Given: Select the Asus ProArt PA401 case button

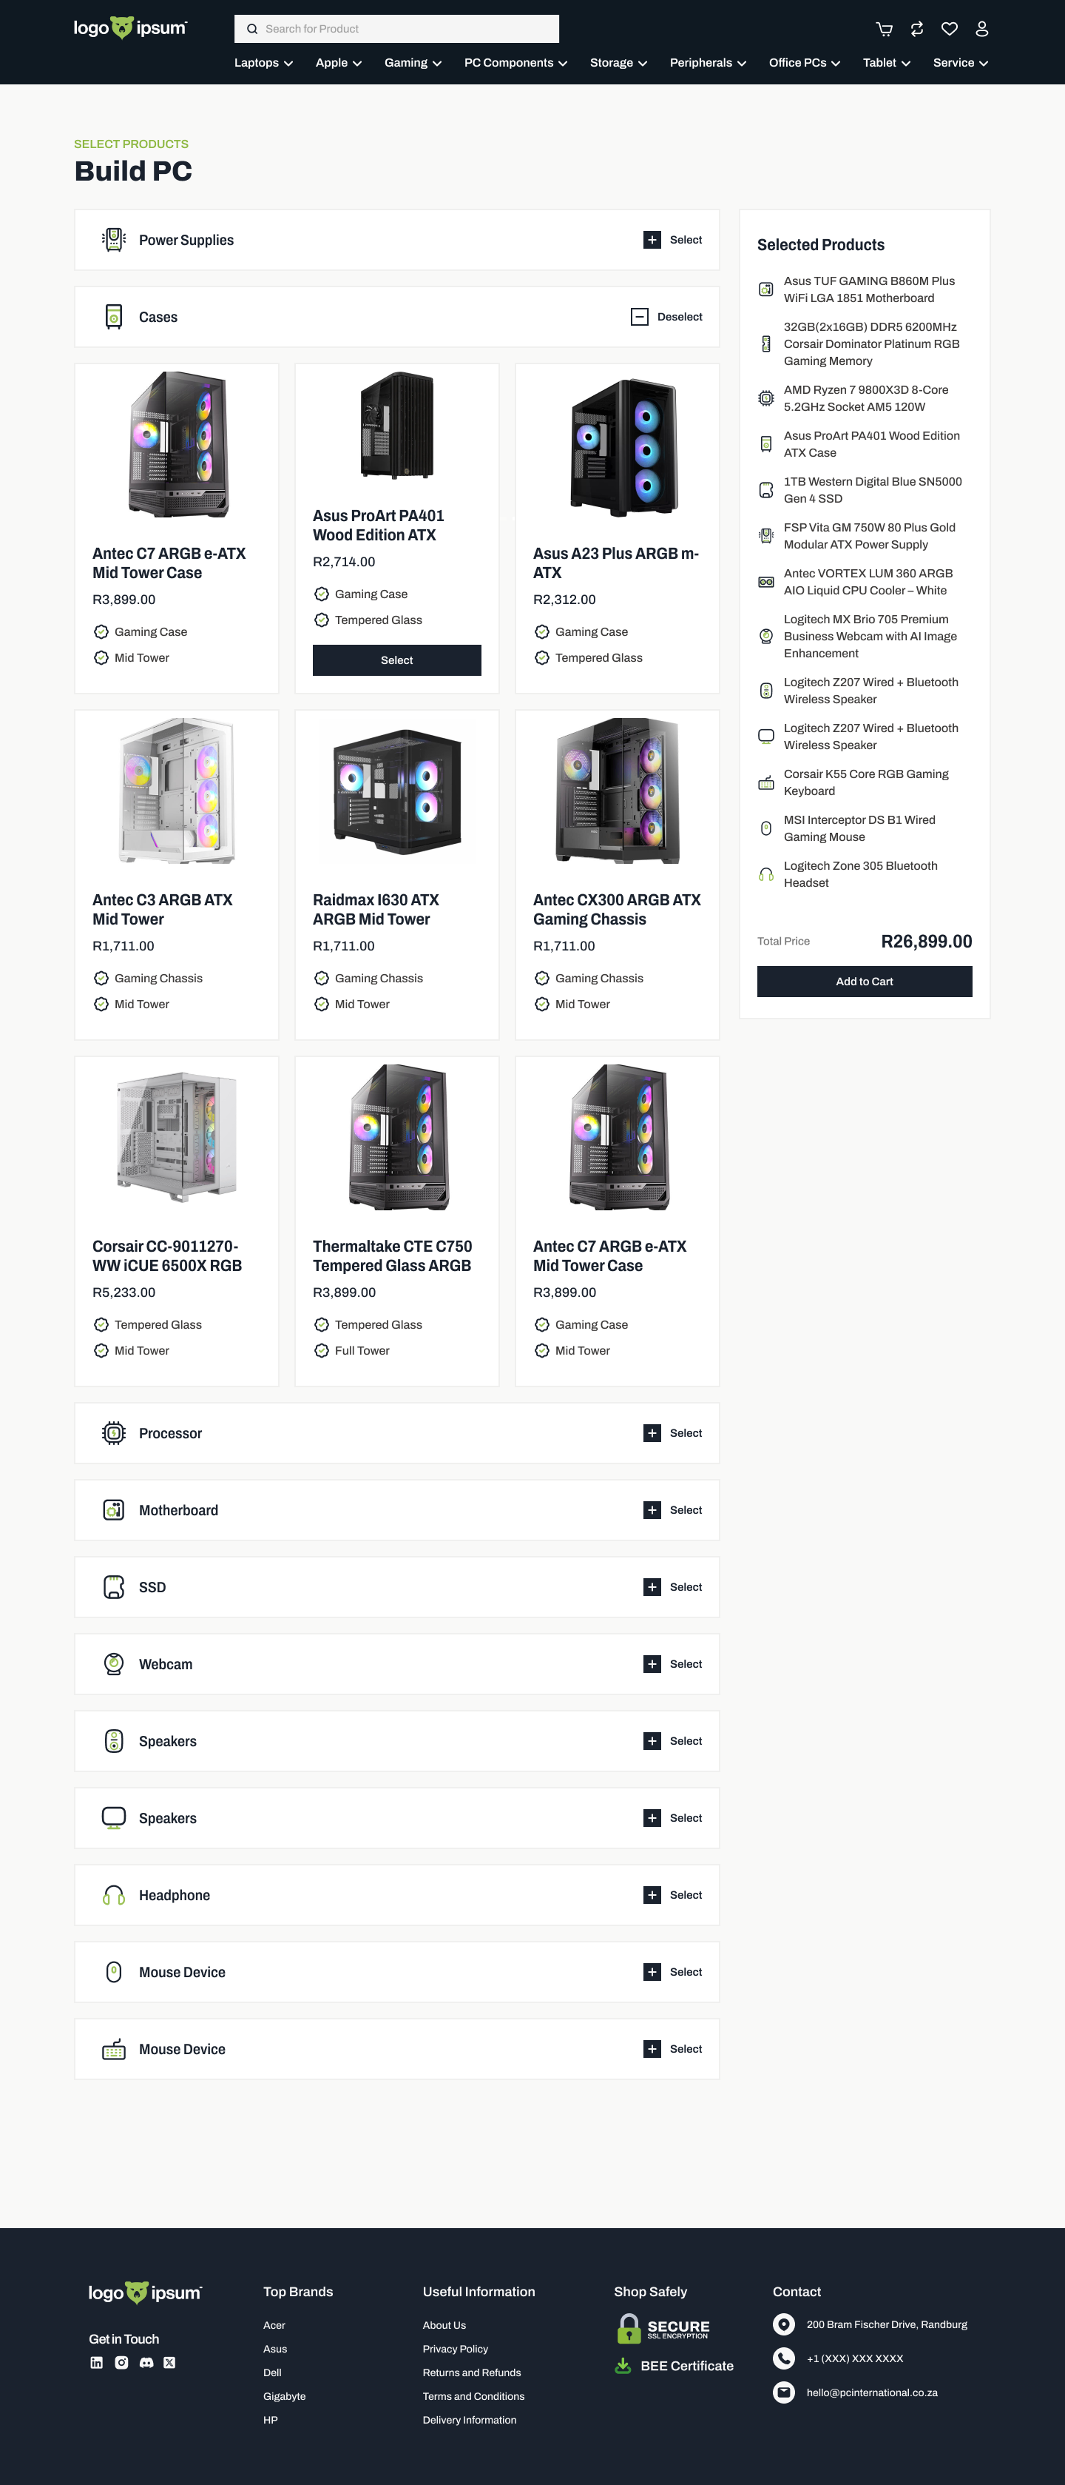Looking at the screenshot, I should 397,660.
